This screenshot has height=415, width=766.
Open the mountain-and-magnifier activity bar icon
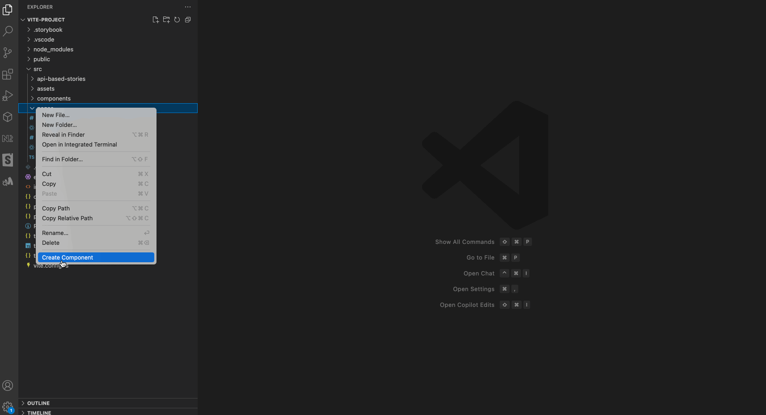click(x=8, y=181)
